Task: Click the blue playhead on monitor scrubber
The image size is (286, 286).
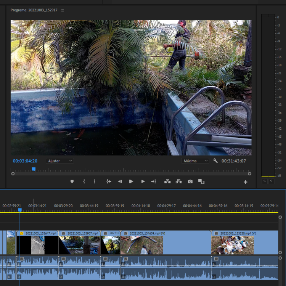Action: click(x=34, y=169)
